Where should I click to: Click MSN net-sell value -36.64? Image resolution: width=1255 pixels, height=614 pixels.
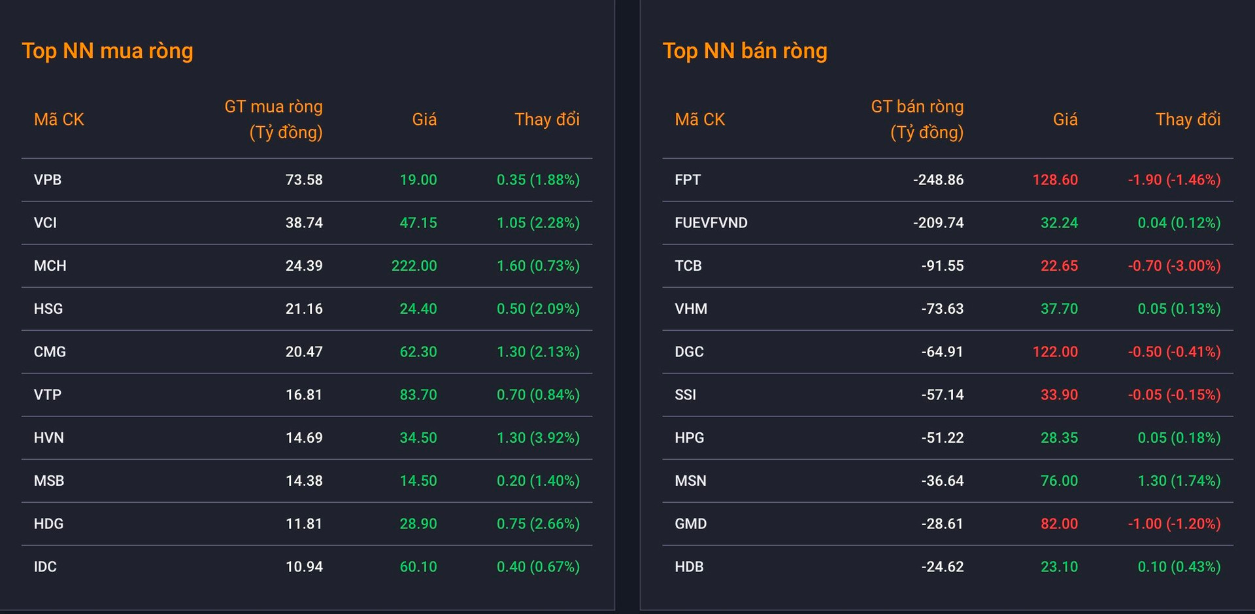[x=943, y=481]
